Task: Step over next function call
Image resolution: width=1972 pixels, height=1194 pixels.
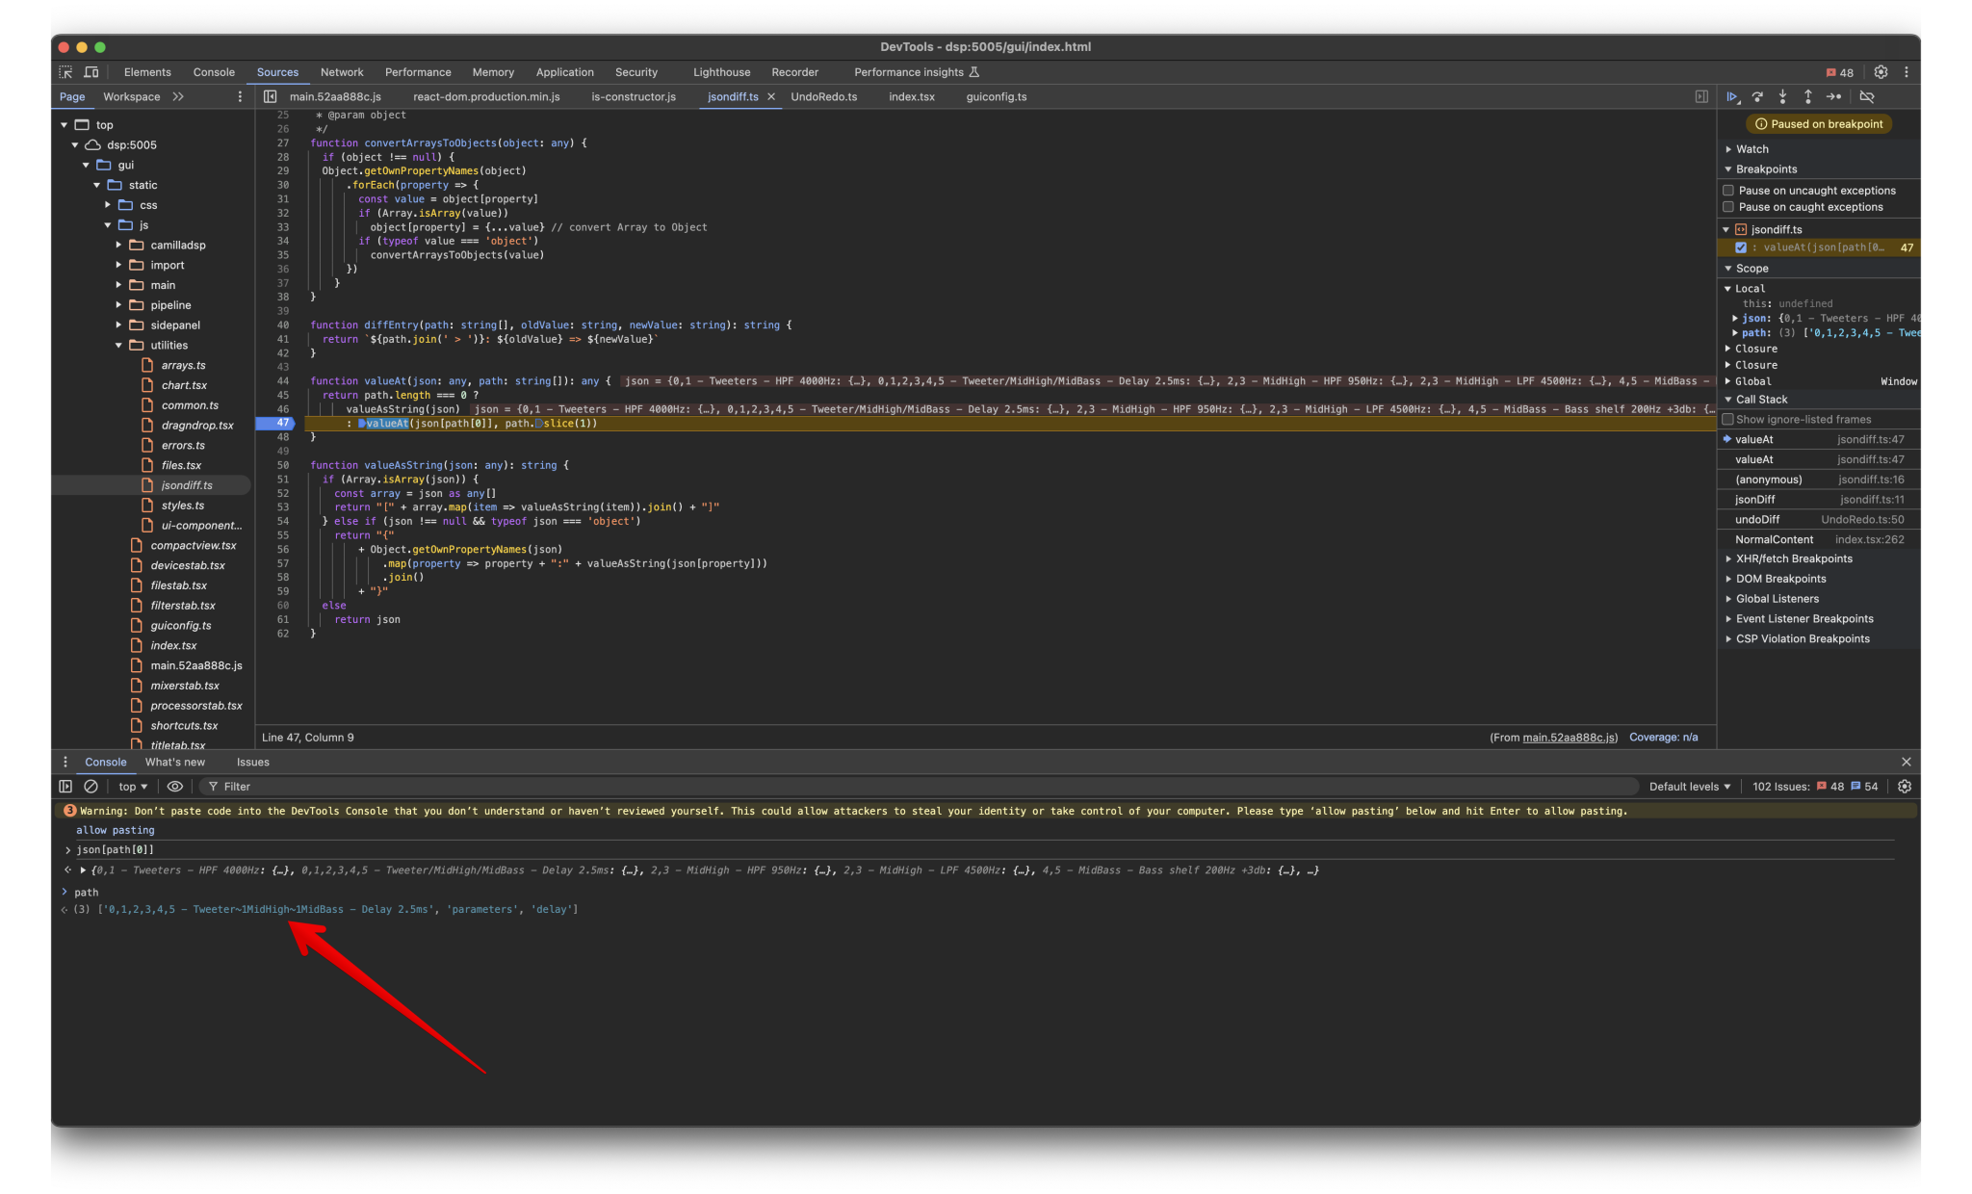Action: click(x=1757, y=96)
